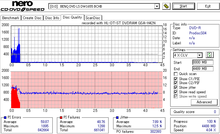
Task: Click the Jitter average 7.89 %
Action: pos(157,122)
